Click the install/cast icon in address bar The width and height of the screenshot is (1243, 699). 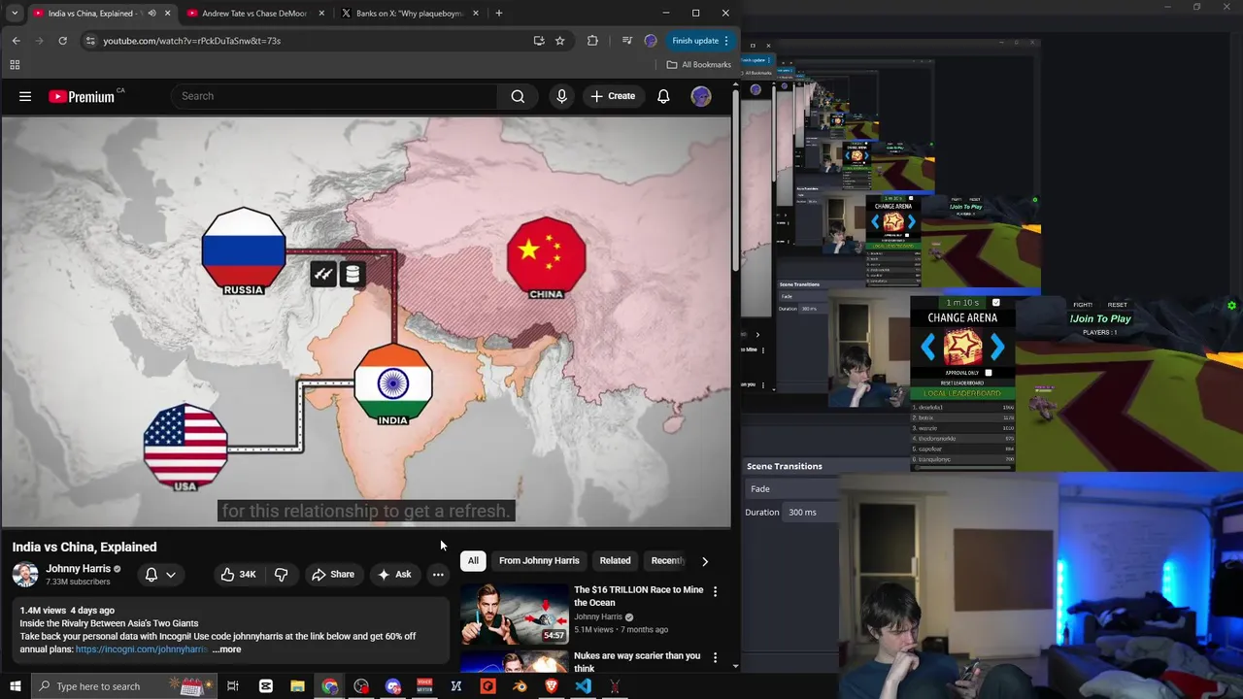tap(539, 41)
